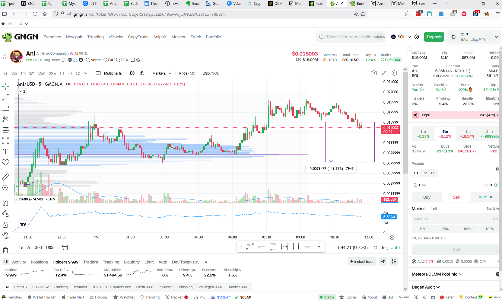
Task: Add Ani token to favorites star
Action: (x=5, y=56)
